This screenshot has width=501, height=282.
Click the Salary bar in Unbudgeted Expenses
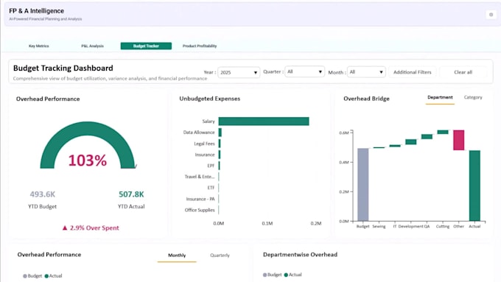(x=264, y=121)
